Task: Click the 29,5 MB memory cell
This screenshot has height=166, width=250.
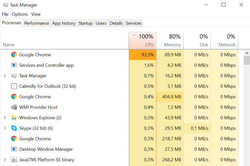Action: pos(170,128)
